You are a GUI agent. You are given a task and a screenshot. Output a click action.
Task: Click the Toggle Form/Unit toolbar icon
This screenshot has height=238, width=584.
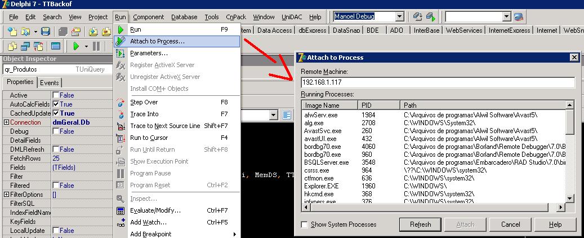pyautogui.click(x=38, y=46)
